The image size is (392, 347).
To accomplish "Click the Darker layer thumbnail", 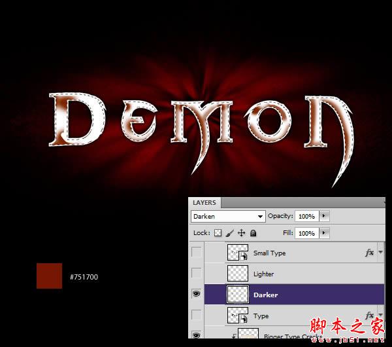I will [x=238, y=294].
